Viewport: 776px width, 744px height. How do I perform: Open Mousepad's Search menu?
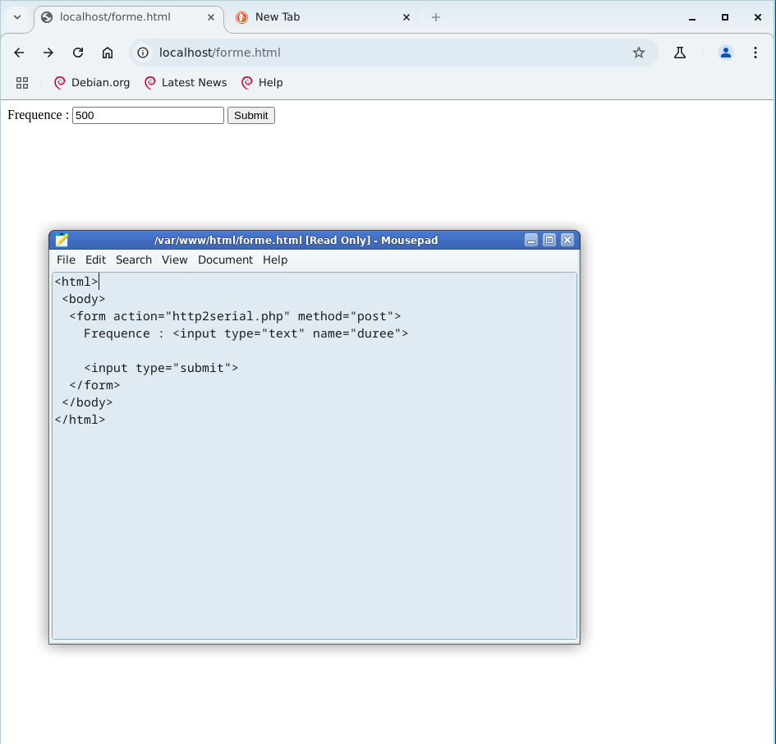(134, 259)
